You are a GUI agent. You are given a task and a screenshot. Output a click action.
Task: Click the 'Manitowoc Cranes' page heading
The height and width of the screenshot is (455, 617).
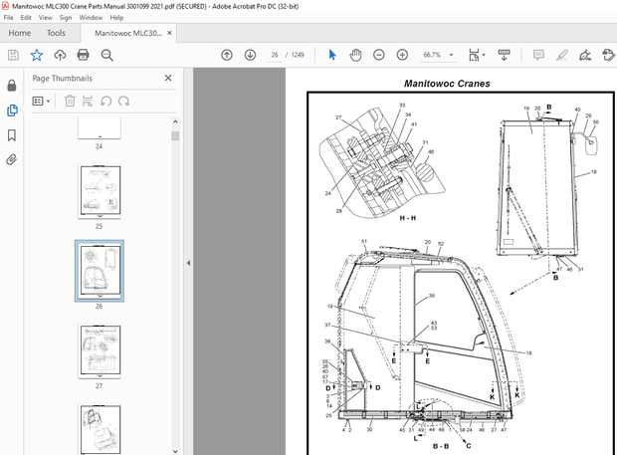pos(447,84)
